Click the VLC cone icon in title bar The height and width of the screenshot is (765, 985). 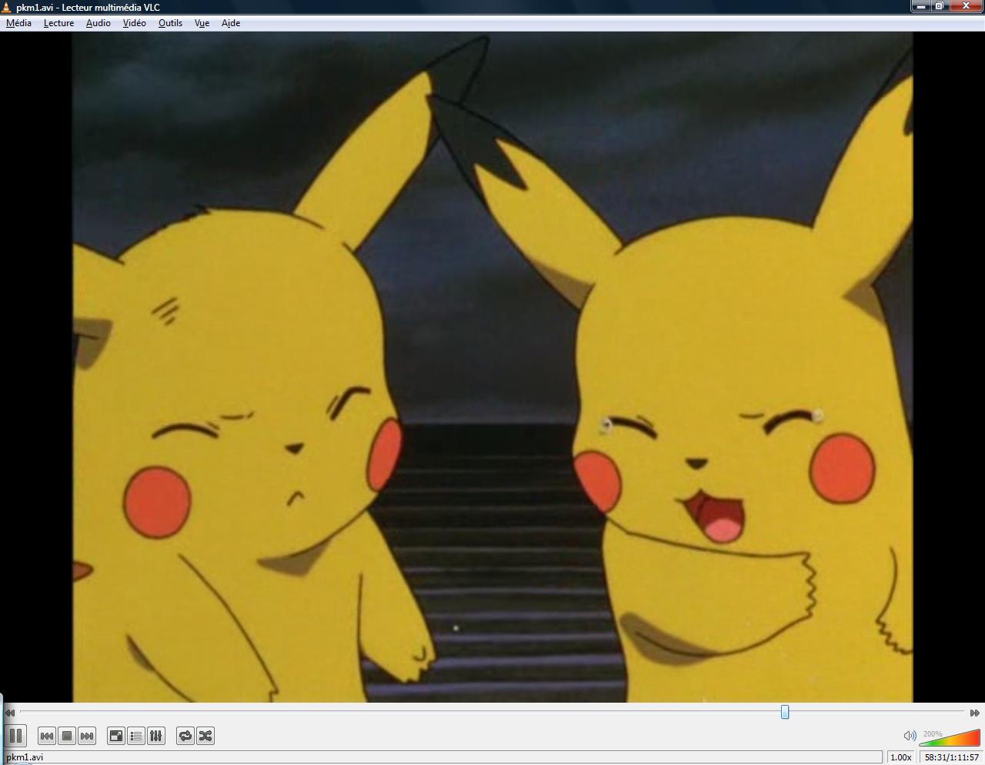(x=7, y=7)
